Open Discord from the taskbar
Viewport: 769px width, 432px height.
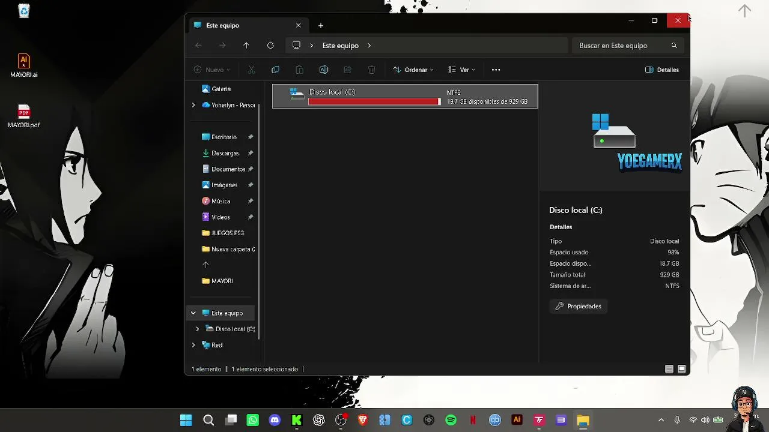click(275, 420)
